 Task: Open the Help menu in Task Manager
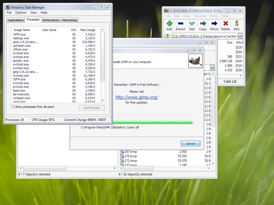pyautogui.click(x=44, y=13)
